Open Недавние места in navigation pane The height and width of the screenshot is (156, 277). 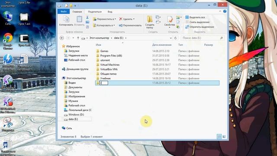point(78,55)
